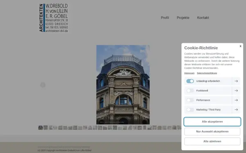Image resolution: width=246 pixels, height=153 pixels.
Task: Open details arrow for Marketing / Third Party
Action: tap(236, 110)
